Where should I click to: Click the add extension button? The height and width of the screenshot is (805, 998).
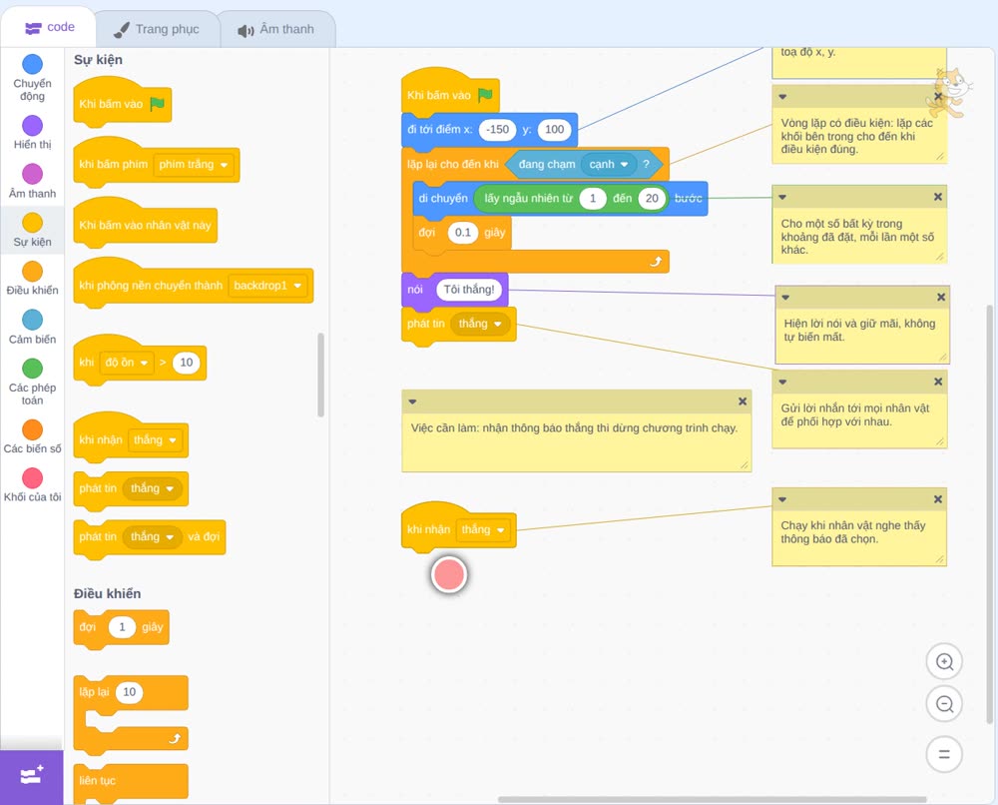[32, 776]
